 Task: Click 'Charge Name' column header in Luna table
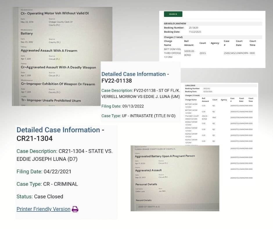point(191,100)
